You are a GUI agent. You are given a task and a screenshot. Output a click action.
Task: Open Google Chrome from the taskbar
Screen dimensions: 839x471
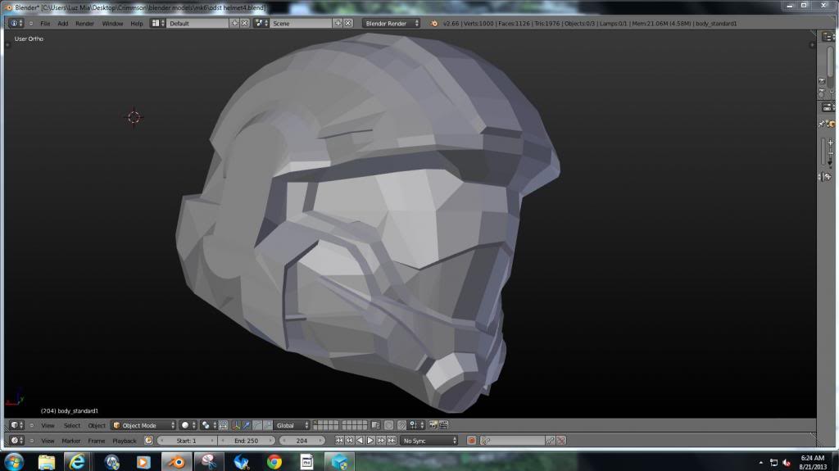tap(274, 462)
